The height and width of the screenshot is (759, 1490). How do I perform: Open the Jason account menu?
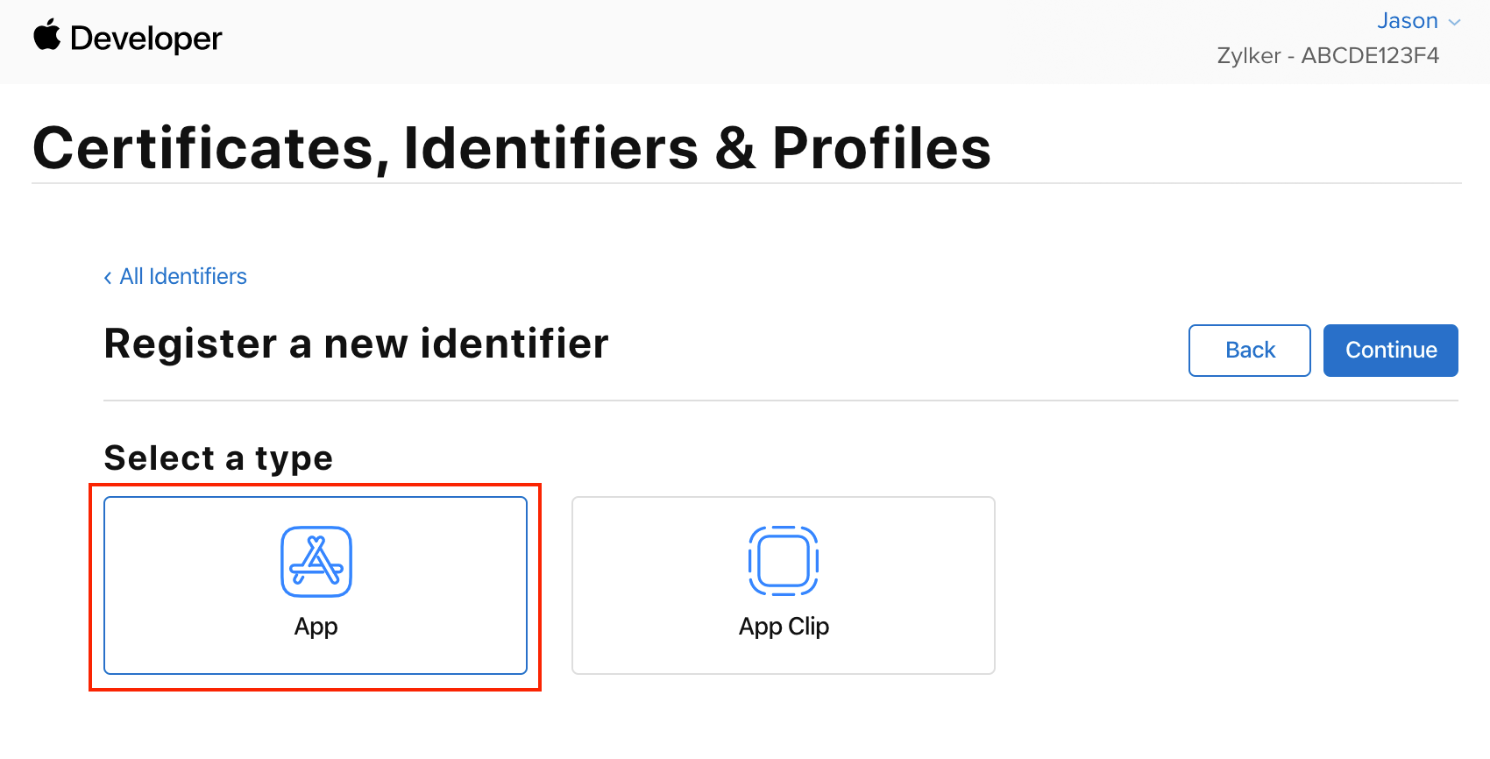(x=1407, y=21)
